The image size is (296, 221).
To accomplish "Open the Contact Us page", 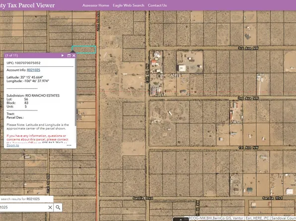I will [157, 5].
